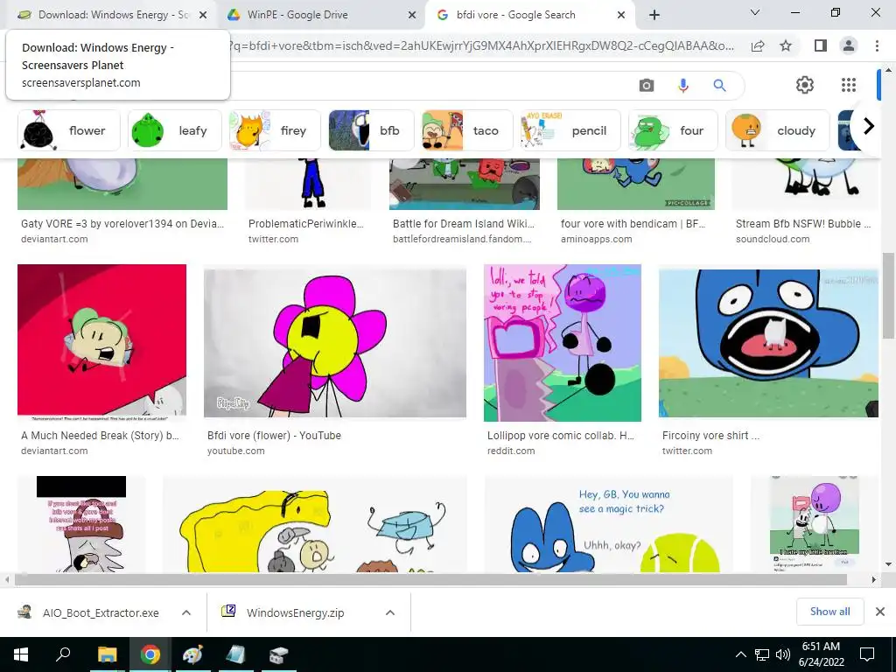
Task: Show hidden system tray icons
Action: click(740, 654)
